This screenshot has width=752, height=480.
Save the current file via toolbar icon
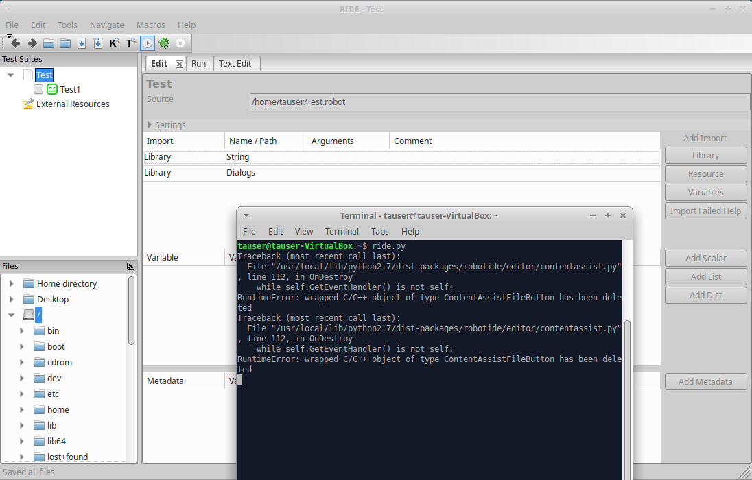point(82,43)
